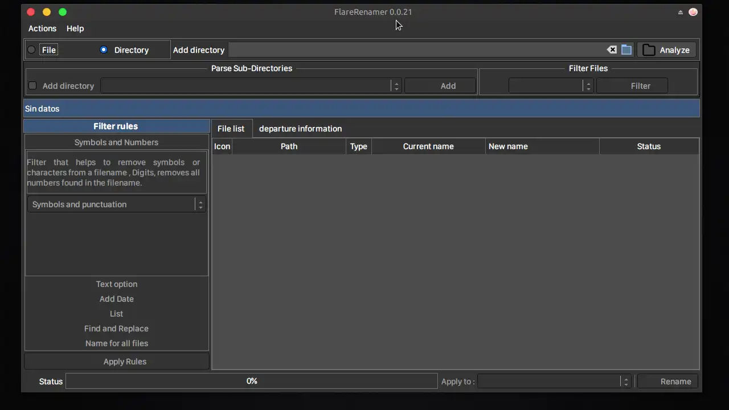
Task: Expand the Add Date section
Action: pos(117,299)
